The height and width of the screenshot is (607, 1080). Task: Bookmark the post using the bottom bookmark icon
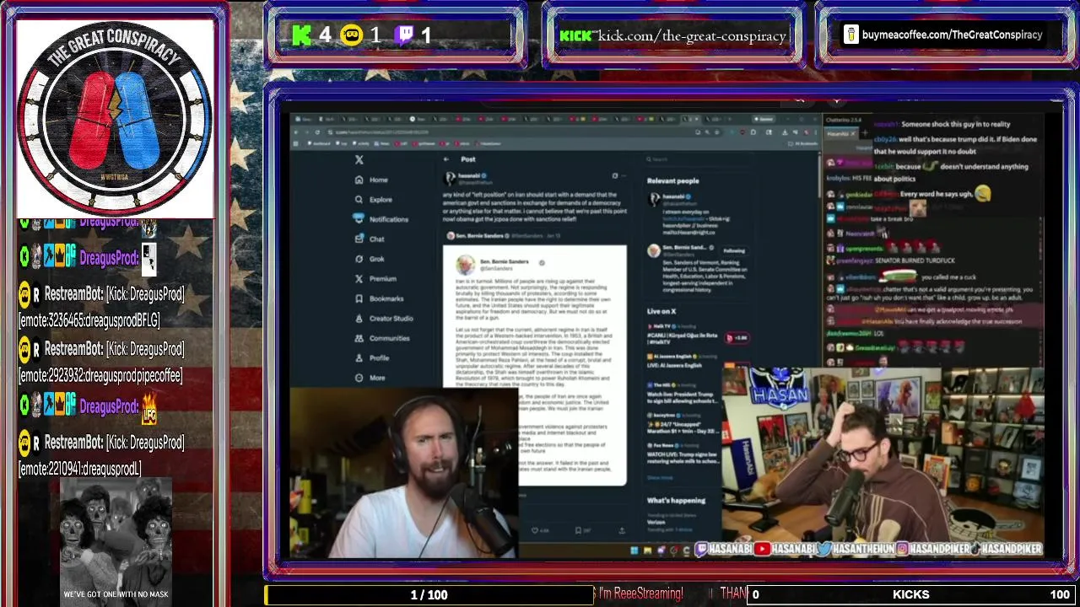pyautogui.click(x=578, y=530)
